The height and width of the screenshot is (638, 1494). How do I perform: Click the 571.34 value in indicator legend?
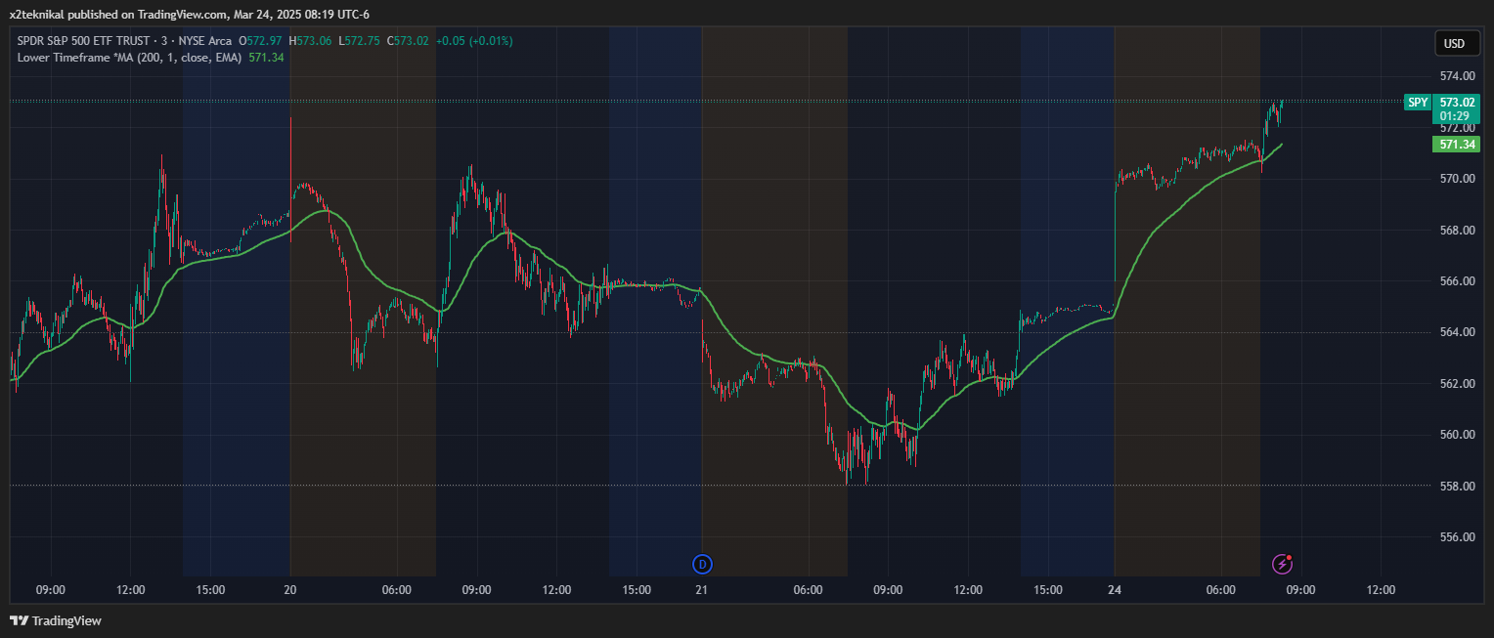266,58
